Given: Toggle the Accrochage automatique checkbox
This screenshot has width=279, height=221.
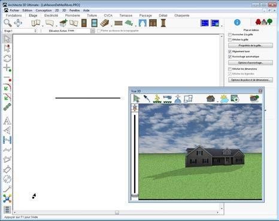Looking at the screenshot, I should click(x=230, y=57).
